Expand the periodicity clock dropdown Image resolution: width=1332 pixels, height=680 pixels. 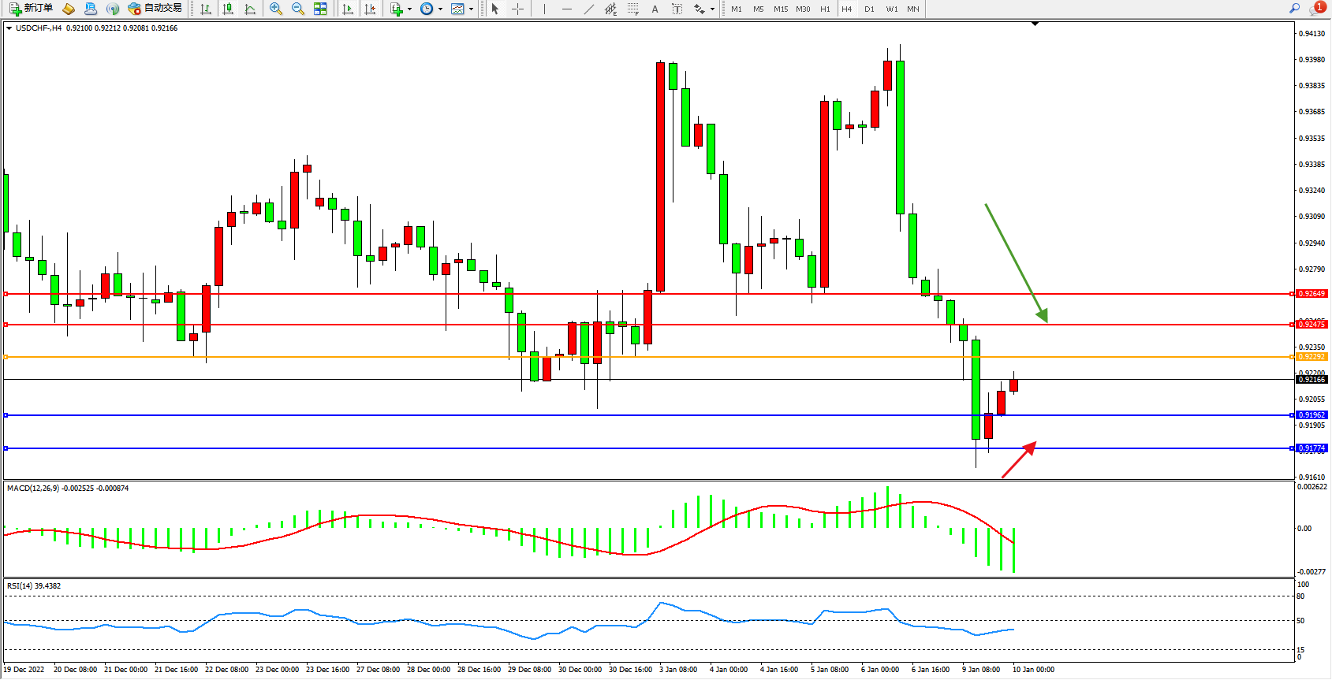coord(439,9)
